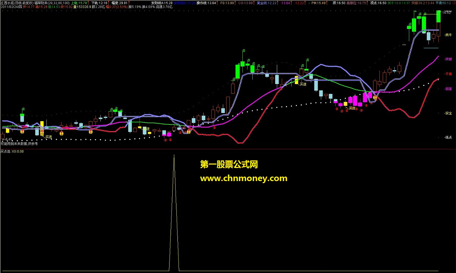456x273 pixels.
Task: Click the volume 量153320.9
Action: [82, 7]
